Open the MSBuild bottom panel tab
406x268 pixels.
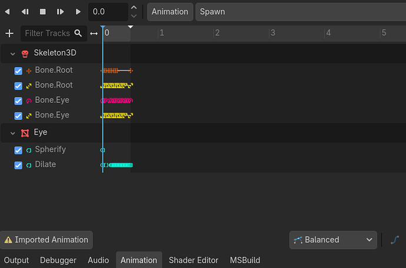tap(245, 260)
